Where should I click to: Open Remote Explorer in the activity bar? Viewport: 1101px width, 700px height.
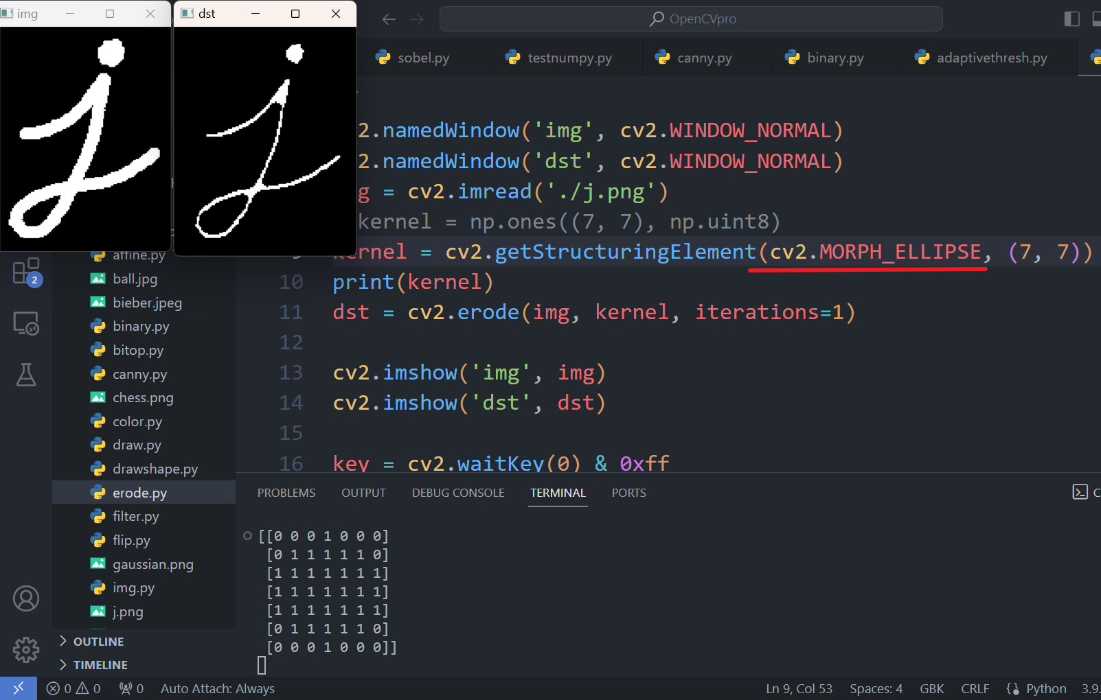click(26, 323)
